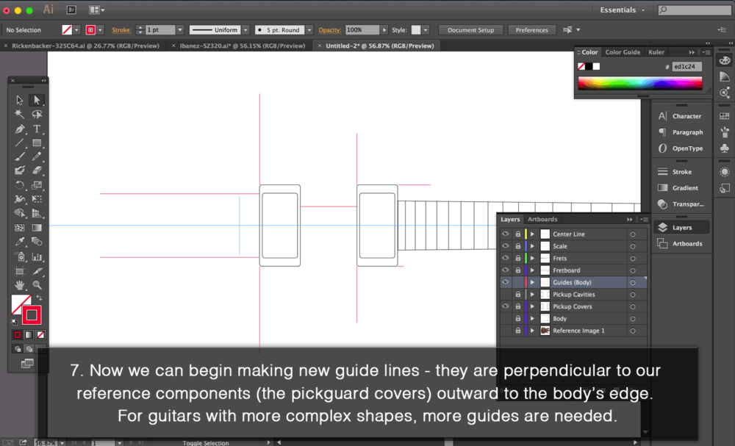
Task: Click the hex color value field
Action: click(686, 66)
